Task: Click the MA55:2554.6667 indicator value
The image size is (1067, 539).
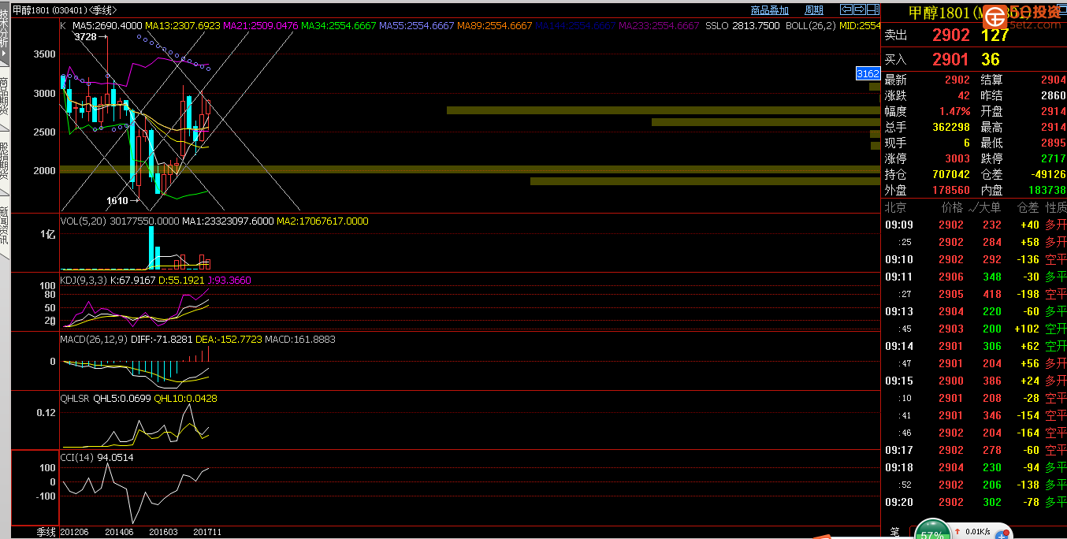Action: [417, 25]
